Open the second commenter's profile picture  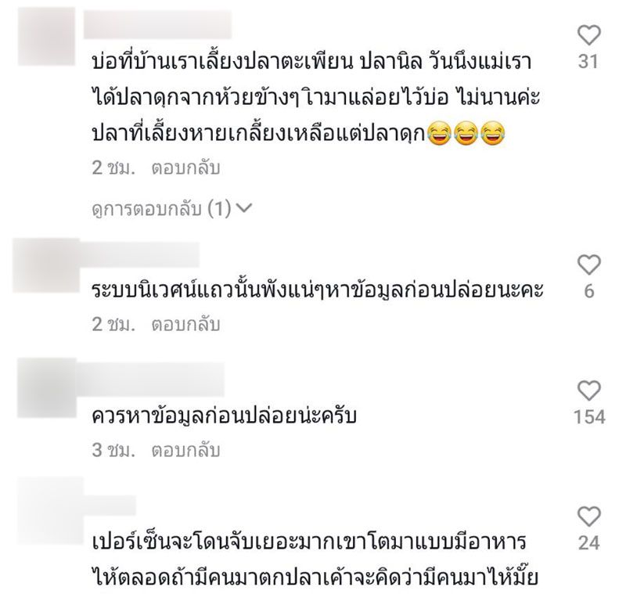(47, 265)
